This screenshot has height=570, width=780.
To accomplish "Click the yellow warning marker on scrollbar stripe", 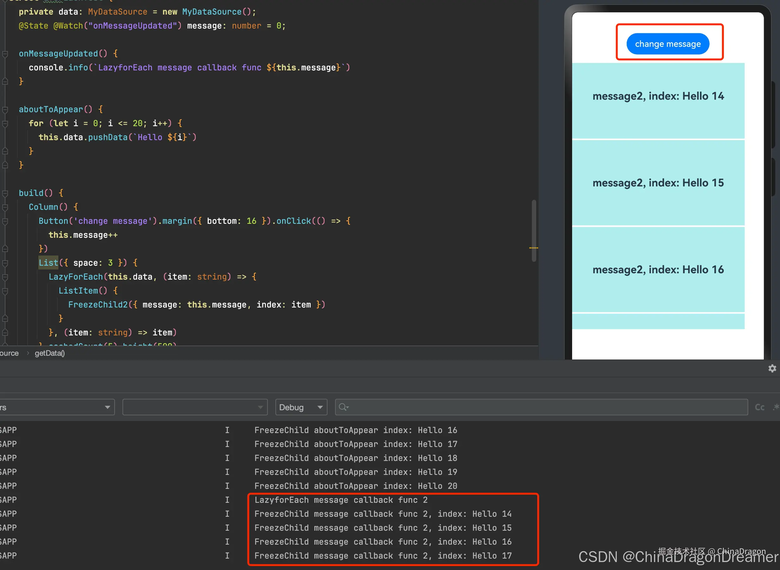I will tap(533, 248).
